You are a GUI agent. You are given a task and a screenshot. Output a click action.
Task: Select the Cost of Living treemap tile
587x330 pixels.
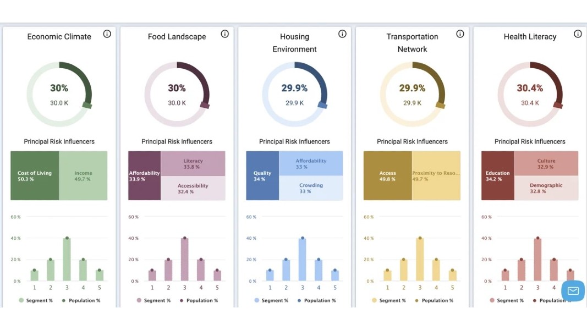point(35,175)
